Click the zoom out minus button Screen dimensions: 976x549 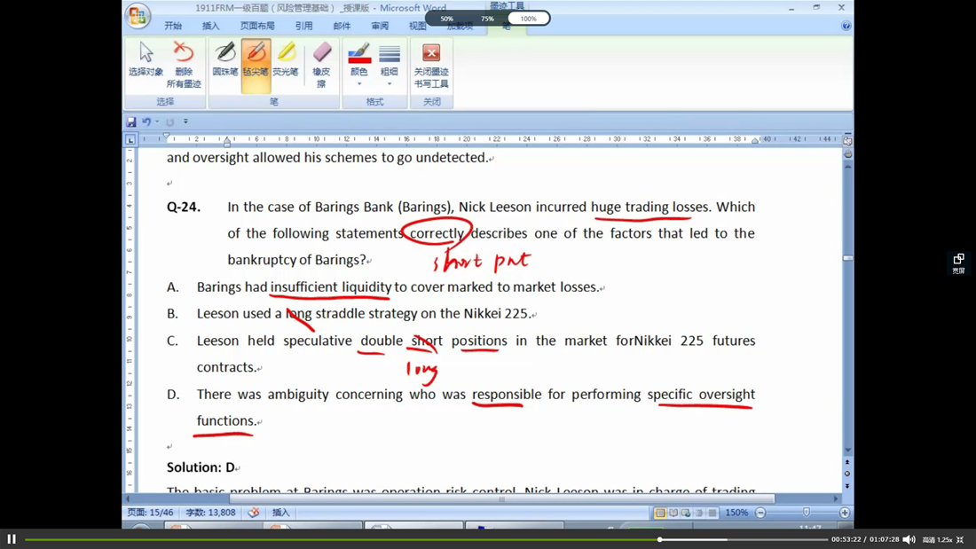tap(760, 513)
